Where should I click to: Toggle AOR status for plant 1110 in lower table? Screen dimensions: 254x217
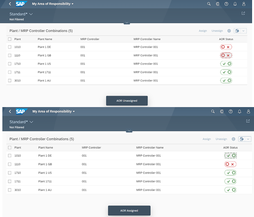coord(230,164)
